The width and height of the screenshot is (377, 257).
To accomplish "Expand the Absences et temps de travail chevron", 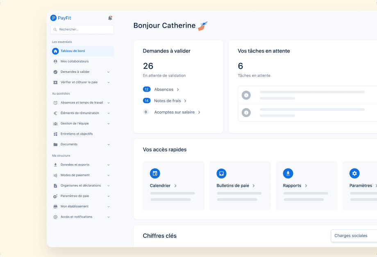I will point(109,103).
